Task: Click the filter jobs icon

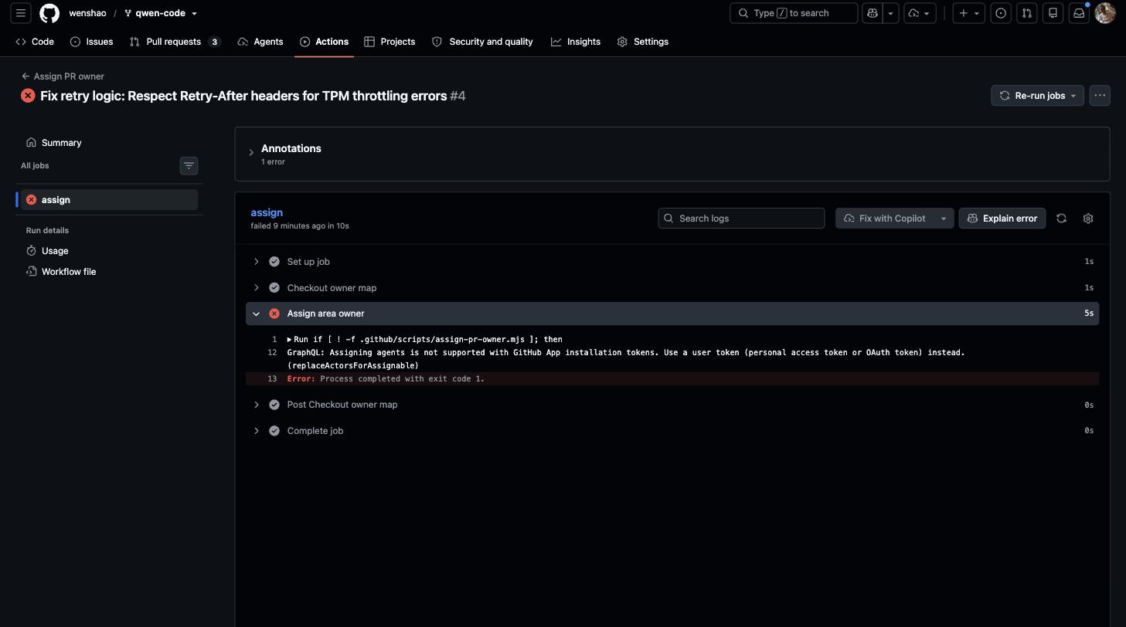Action: (x=189, y=166)
